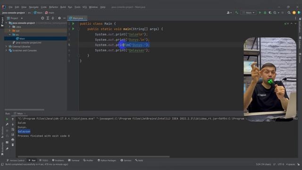Open the profiler run icon in the toolbar
Image resolution: width=302 pixels, height=170 pixels.
pos(275,13)
